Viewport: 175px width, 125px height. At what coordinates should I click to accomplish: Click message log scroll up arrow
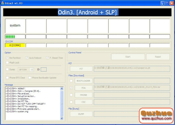tap(62, 89)
